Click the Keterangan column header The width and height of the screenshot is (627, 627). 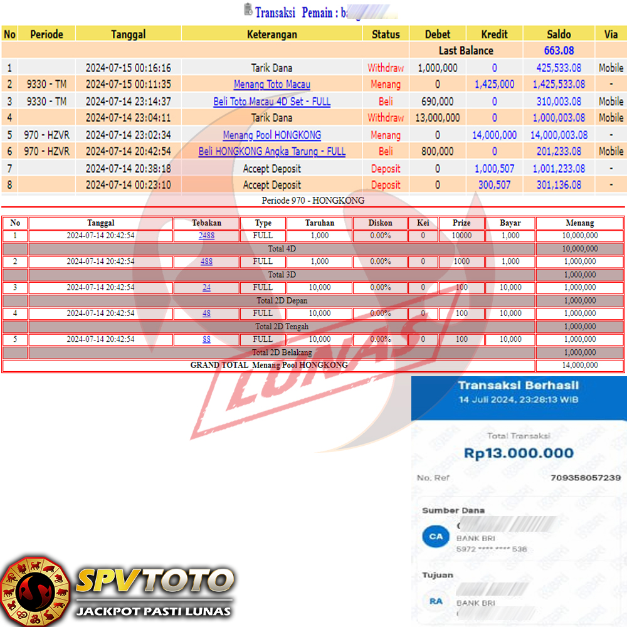click(x=271, y=34)
